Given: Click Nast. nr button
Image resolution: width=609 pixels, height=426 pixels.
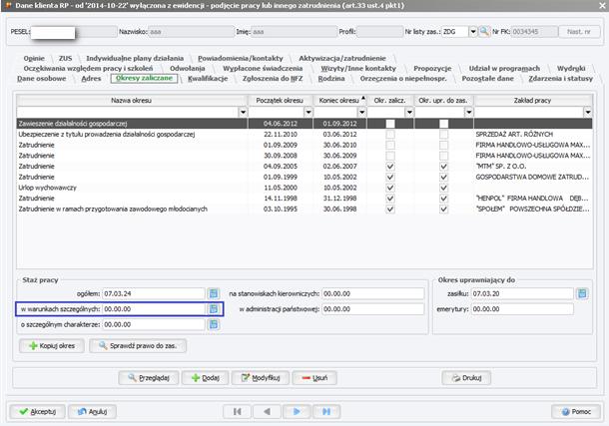Looking at the screenshot, I should point(579,32).
